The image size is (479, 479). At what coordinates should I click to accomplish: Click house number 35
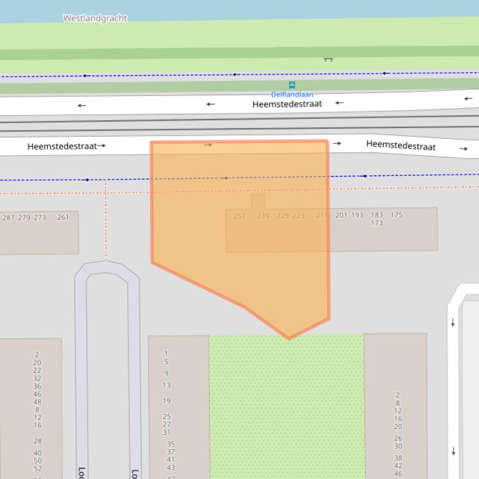coord(171,444)
